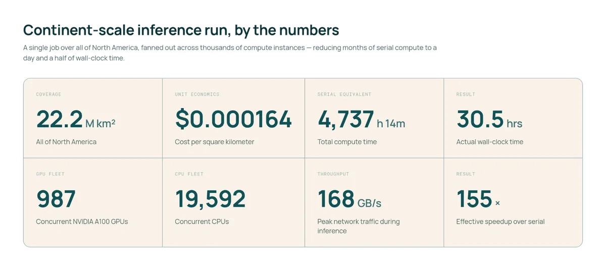The height and width of the screenshot is (267, 606).
Task: Click 'Effective speedup over serial' caption
Action: point(500,222)
